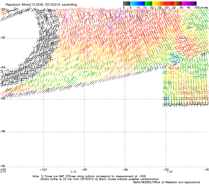
Task: Click the red 30-35 knots color swatch
Action: [171, 3]
